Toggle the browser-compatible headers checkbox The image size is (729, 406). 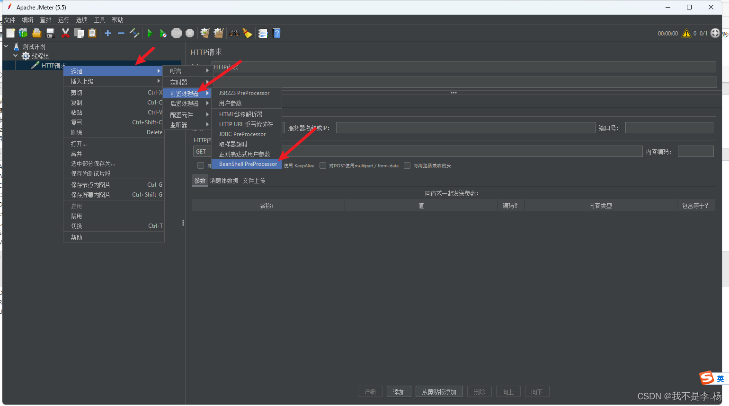(x=407, y=165)
